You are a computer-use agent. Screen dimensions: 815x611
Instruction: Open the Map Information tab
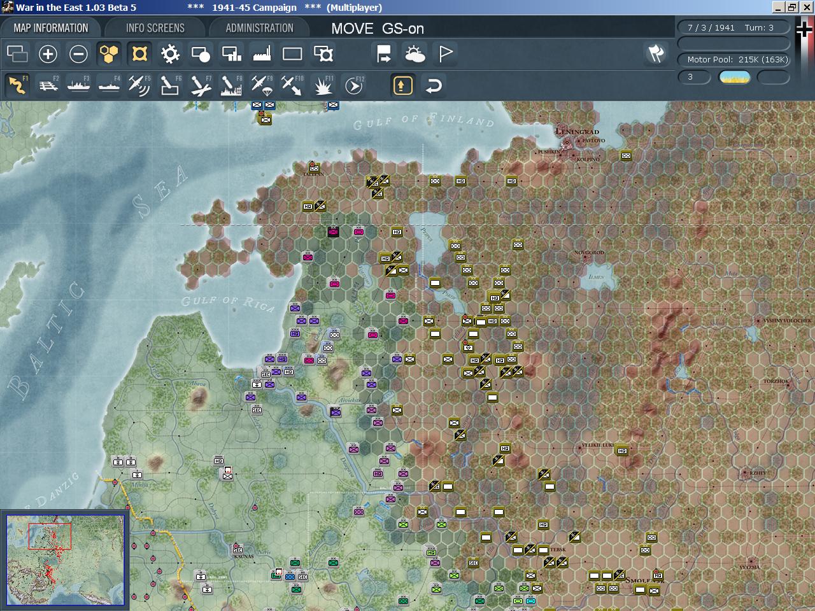pyautogui.click(x=51, y=28)
